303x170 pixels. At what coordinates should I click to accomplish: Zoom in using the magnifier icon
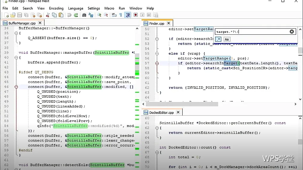[x=99, y=15]
